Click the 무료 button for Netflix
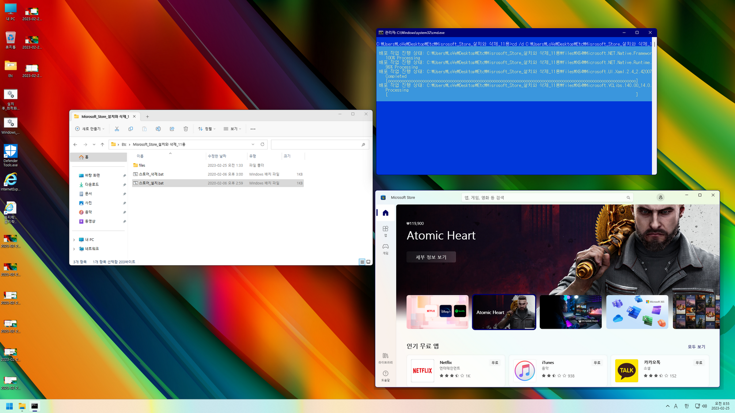This screenshot has height=413, width=735. [x=495, y=363]
